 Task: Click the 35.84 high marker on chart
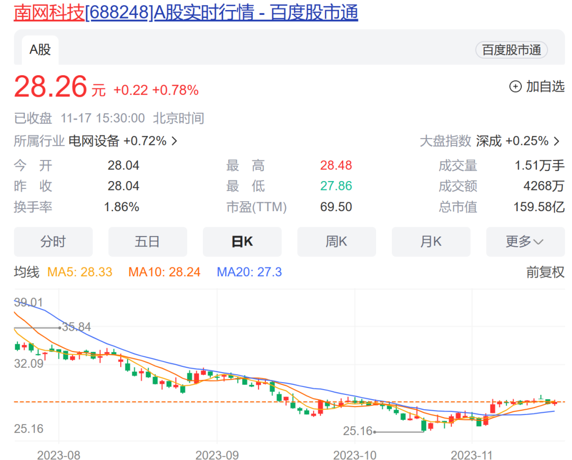[76, 327]
